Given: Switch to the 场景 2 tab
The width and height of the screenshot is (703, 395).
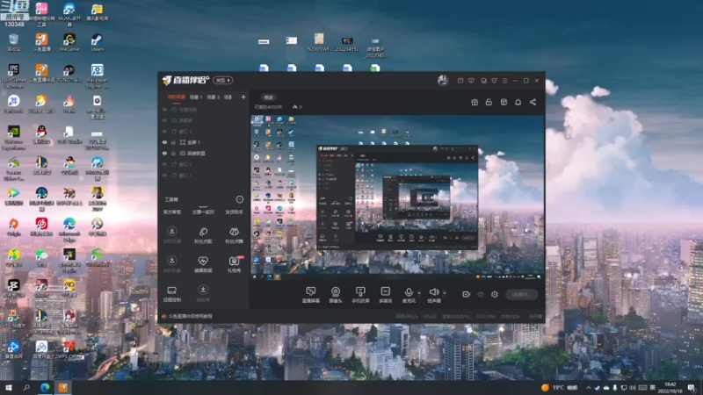Looking at the screenshot, I should [x=213, y=97].
